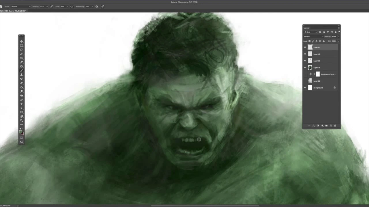Screen dimensions: 369x207
Task: Add a layer mask
Action: 318,126
